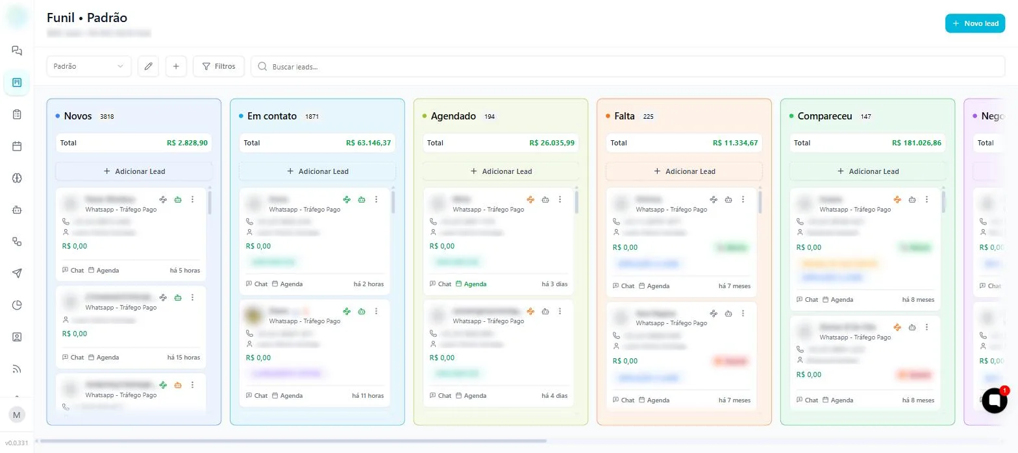Click Adicionar Lead in Agendado column
This screenshot has height=453, width=1018.
pos(501,171)
